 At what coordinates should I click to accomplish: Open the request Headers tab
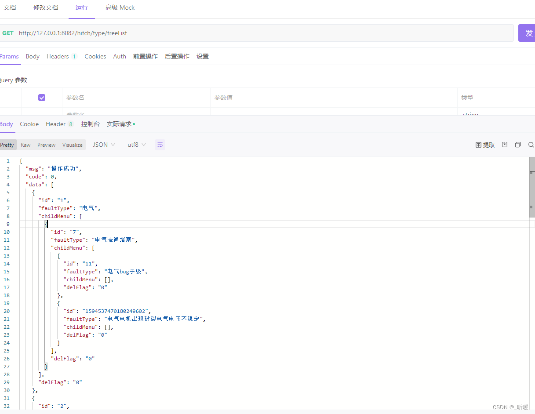pyautogui.click(x=62, y=56)
